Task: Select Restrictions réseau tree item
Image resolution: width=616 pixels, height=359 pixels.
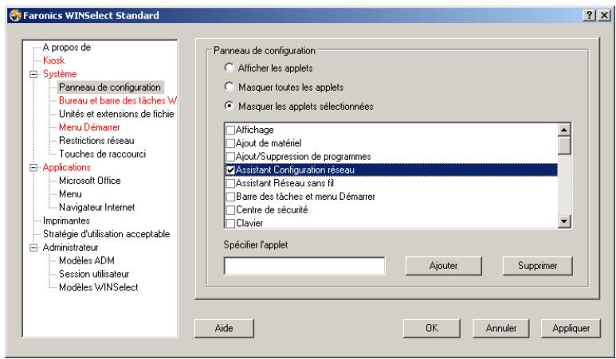Action: [96, 140]
